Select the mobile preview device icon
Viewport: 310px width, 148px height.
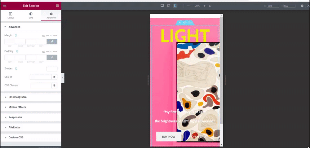[175, 6]
